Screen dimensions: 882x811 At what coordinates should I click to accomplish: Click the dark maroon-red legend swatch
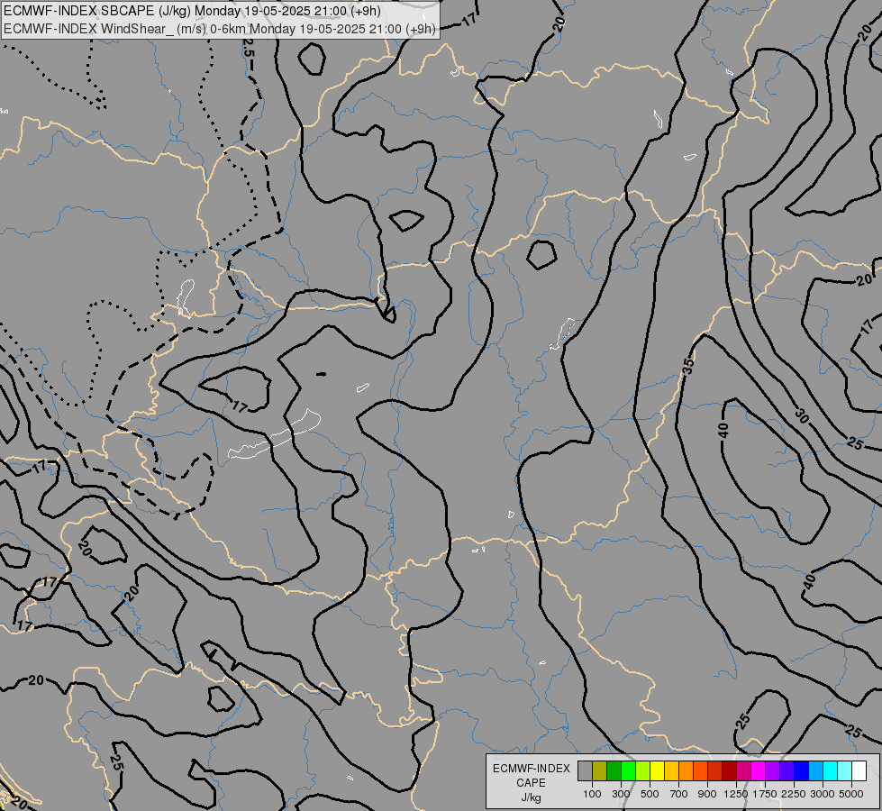[729, 771]
